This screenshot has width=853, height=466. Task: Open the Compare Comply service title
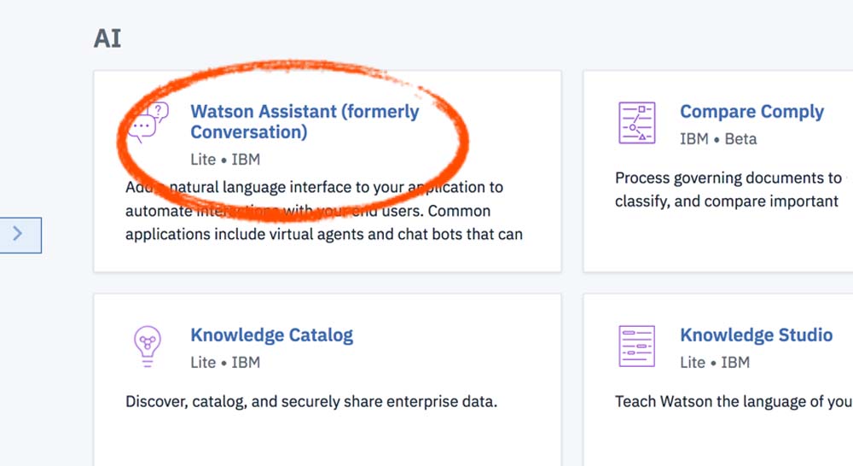point(751,112)
